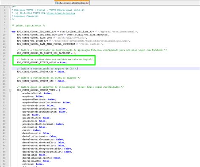The height and width of the screenshot is (167, 200).
Task: Collapse the license comment block fold marker on line 1
Action: [x=10, y=7]
